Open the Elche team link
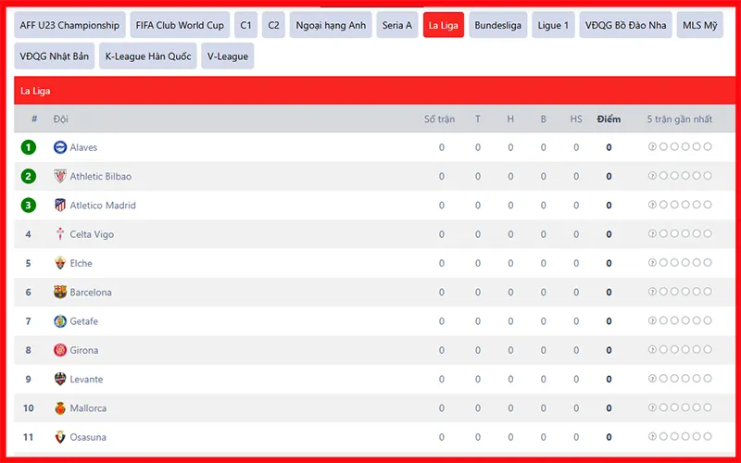 [x=81, y=263]
